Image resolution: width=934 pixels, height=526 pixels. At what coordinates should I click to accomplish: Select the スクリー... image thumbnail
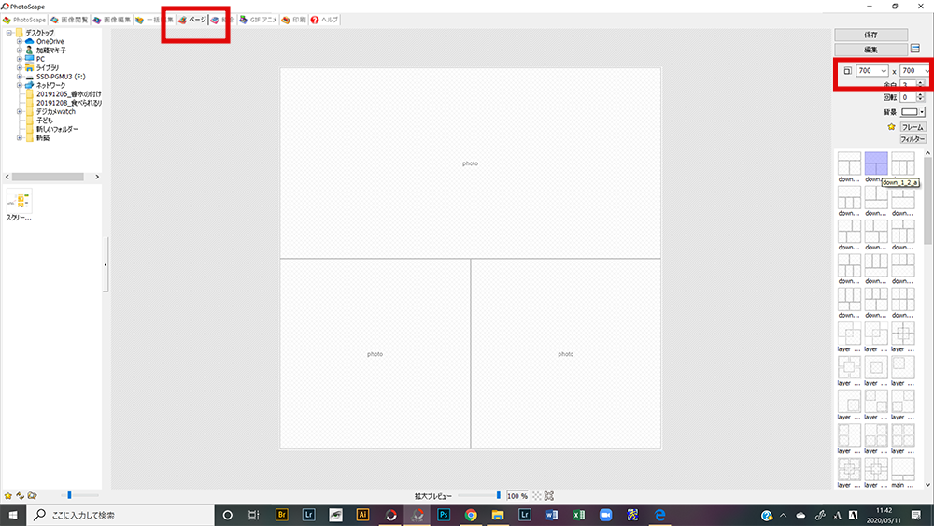click(19, 205)
